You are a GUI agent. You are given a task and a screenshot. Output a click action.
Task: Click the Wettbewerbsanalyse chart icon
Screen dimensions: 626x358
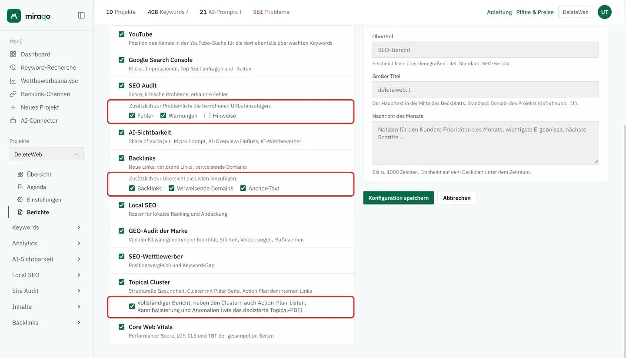pos(13,81)
